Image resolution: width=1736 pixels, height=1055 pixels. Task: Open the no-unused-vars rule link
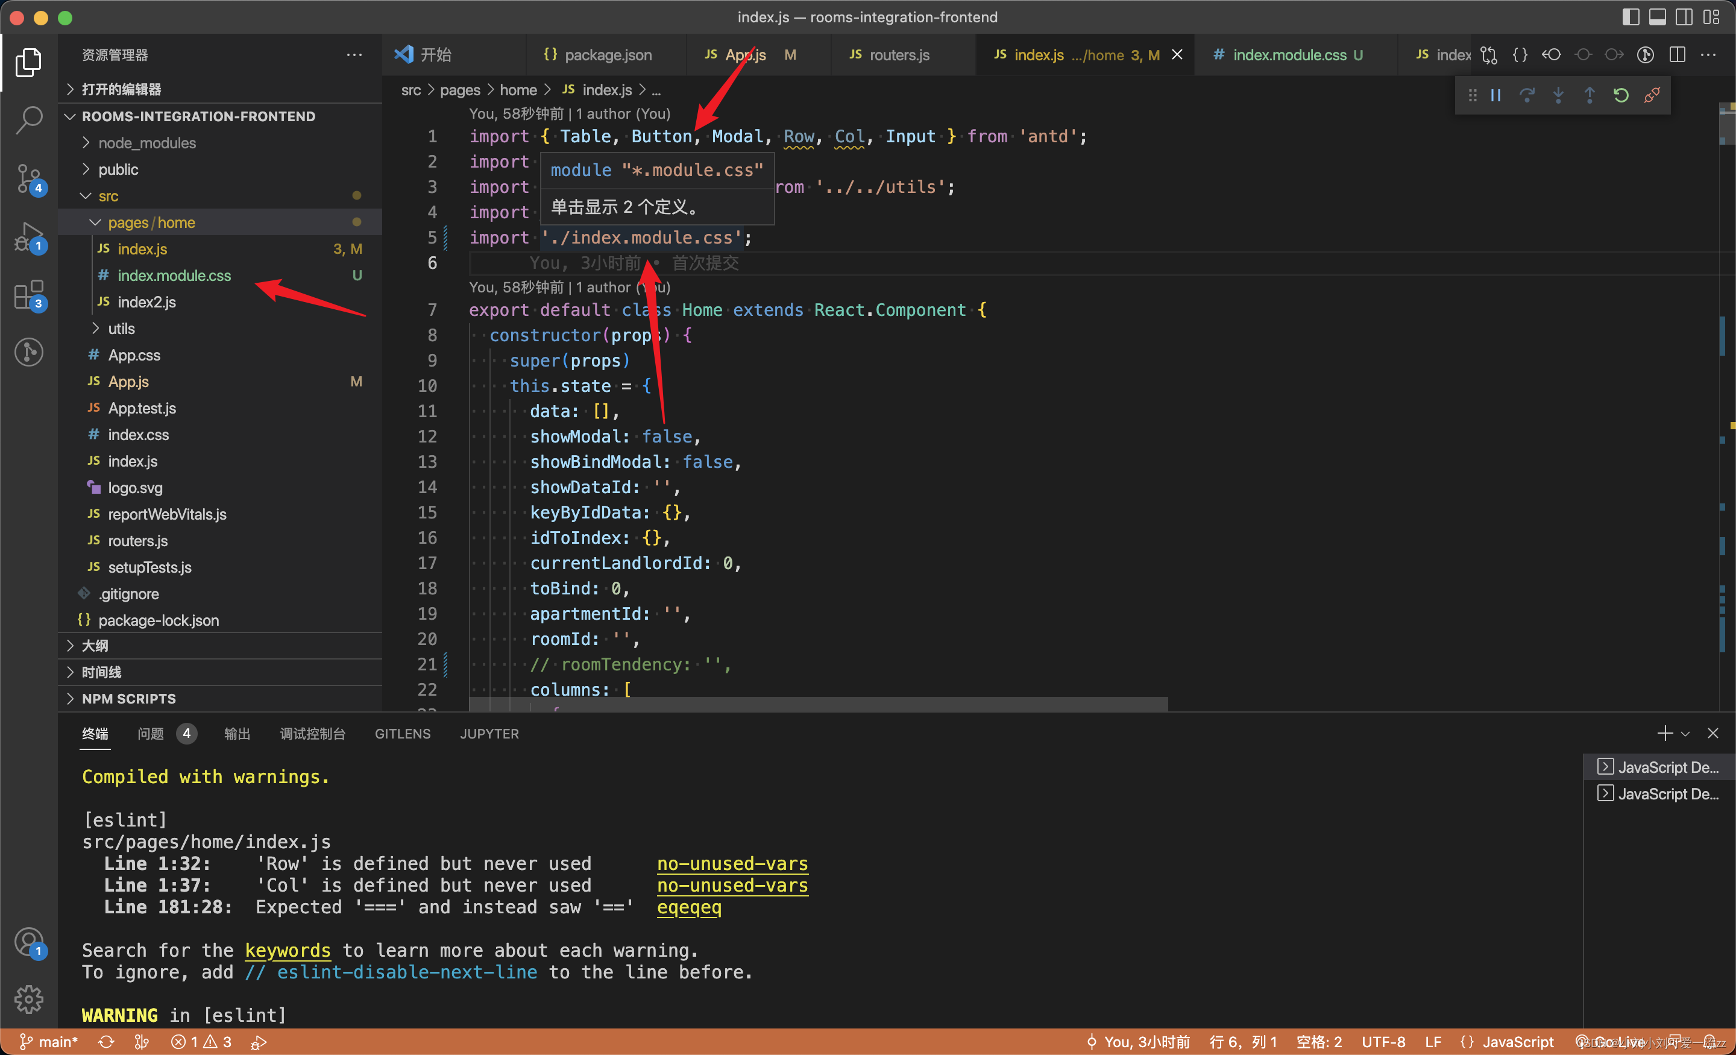coord(732,863)
